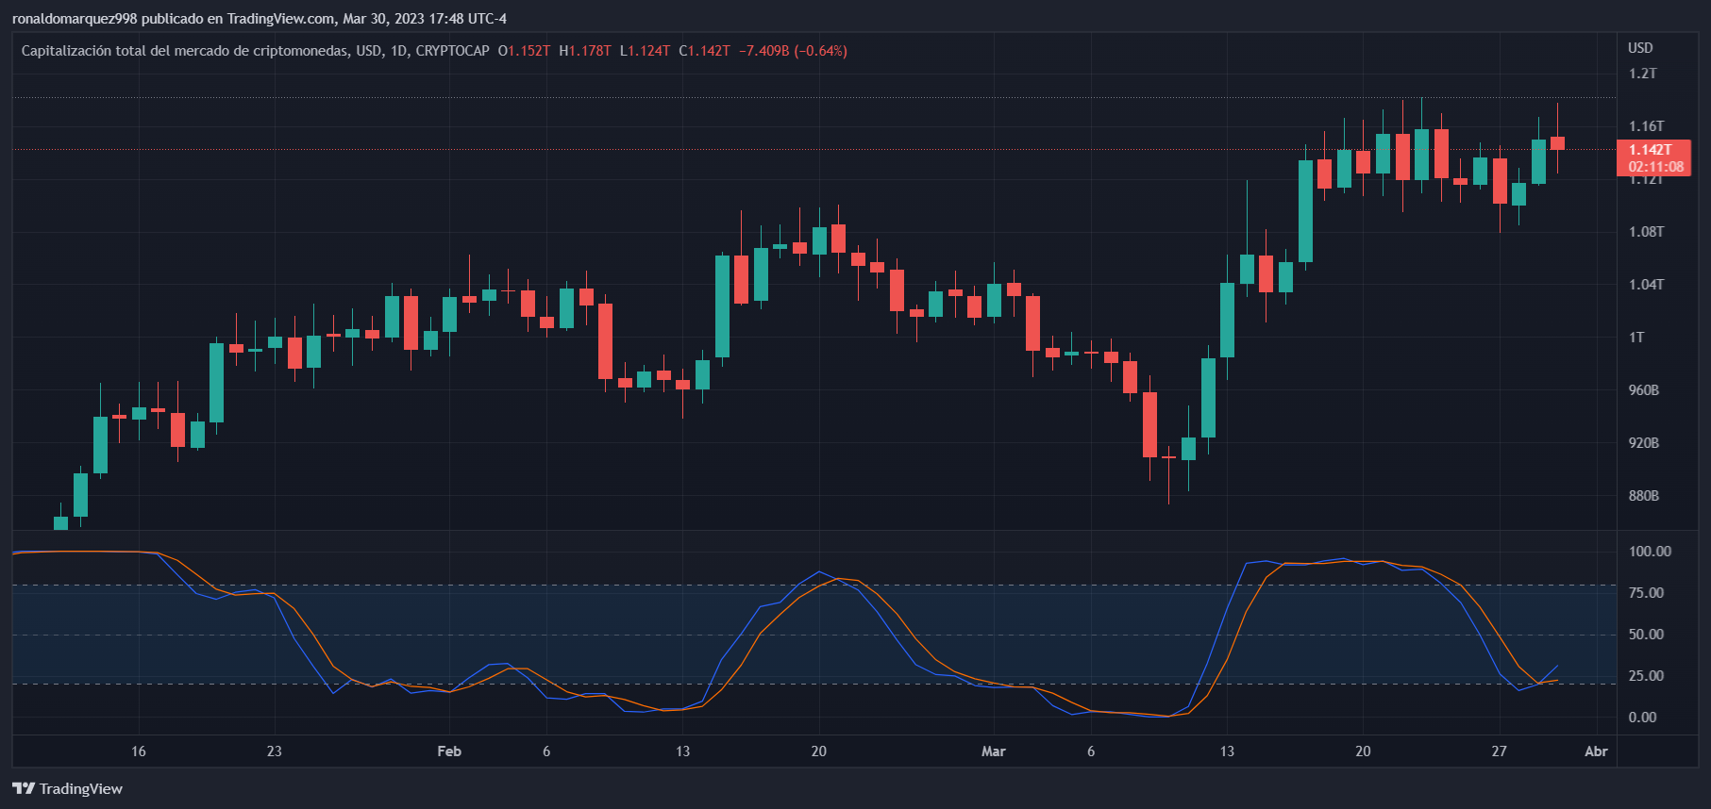Click the high value H1.178T
This screenshot has height=809, width=1711.
pyautogui.click(x=585, y=51)
